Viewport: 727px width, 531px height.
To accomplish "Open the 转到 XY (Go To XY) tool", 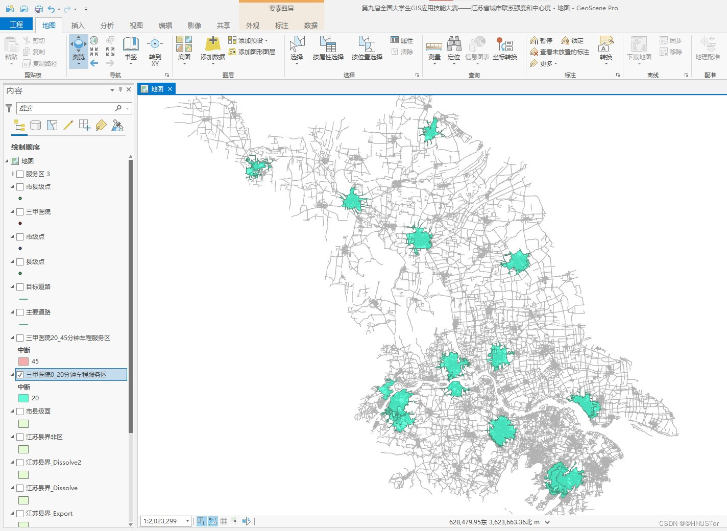I will [155, 51].
